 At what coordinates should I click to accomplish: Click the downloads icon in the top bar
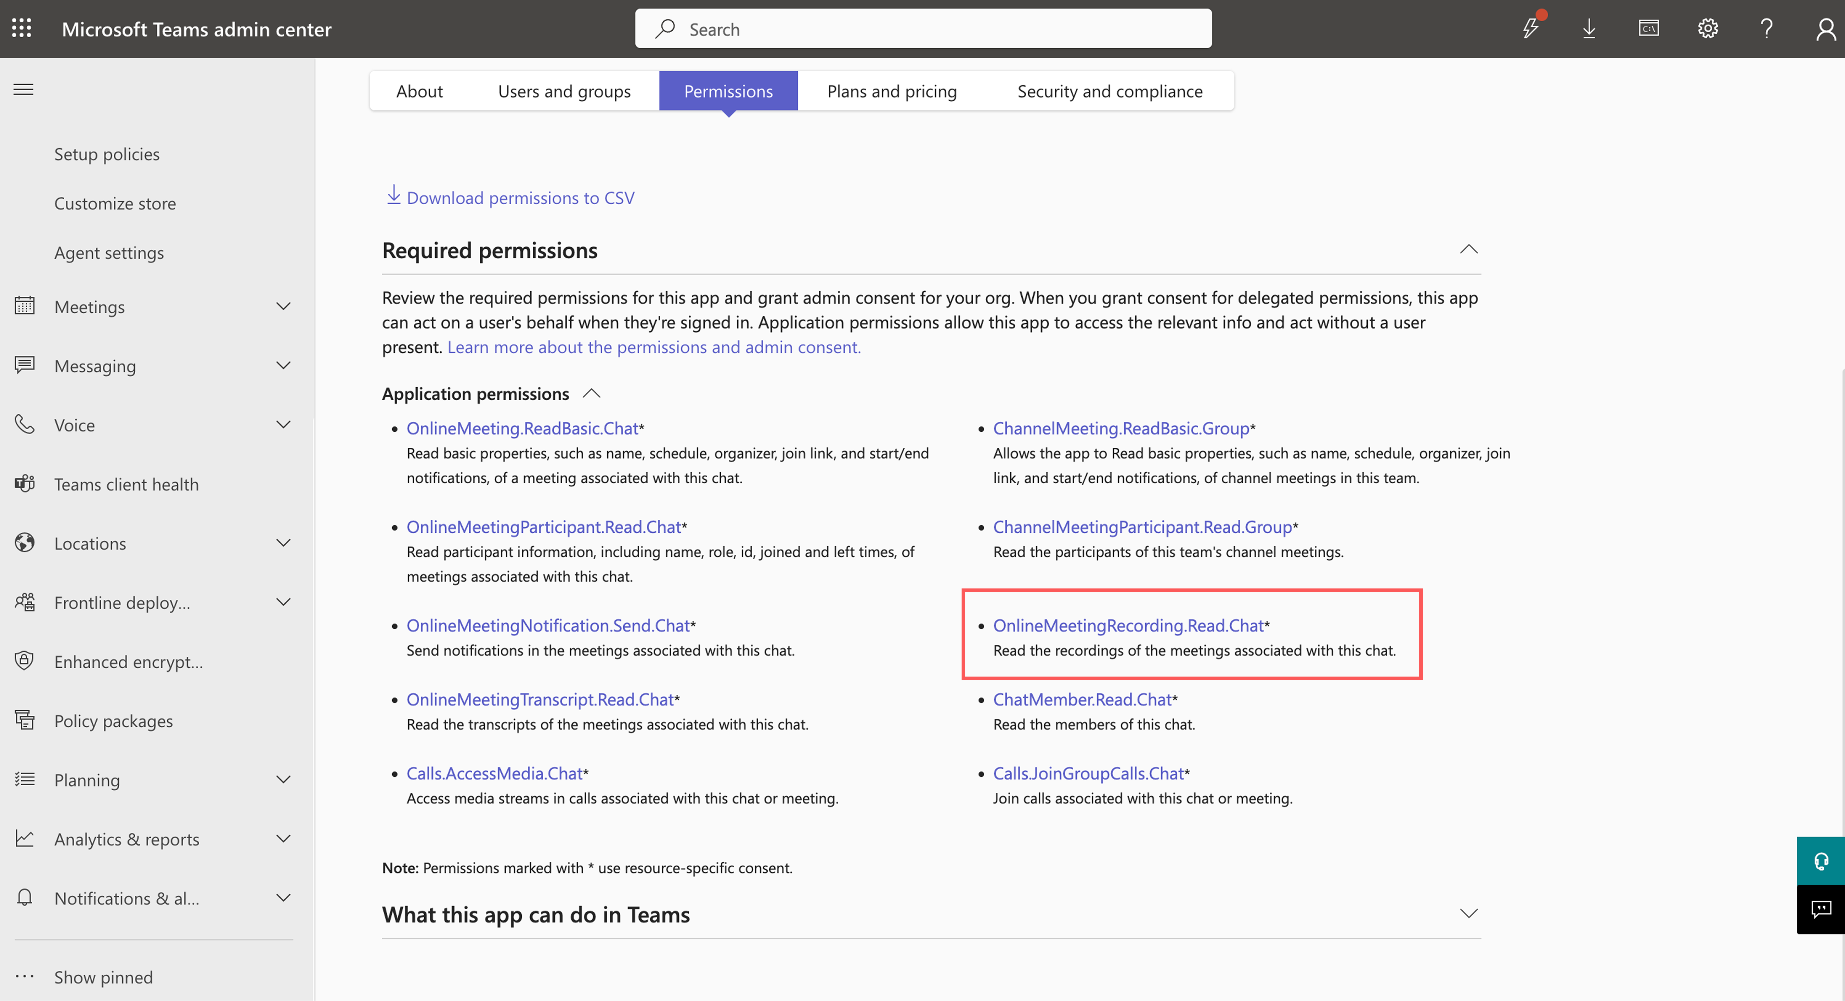[1589, 29]
